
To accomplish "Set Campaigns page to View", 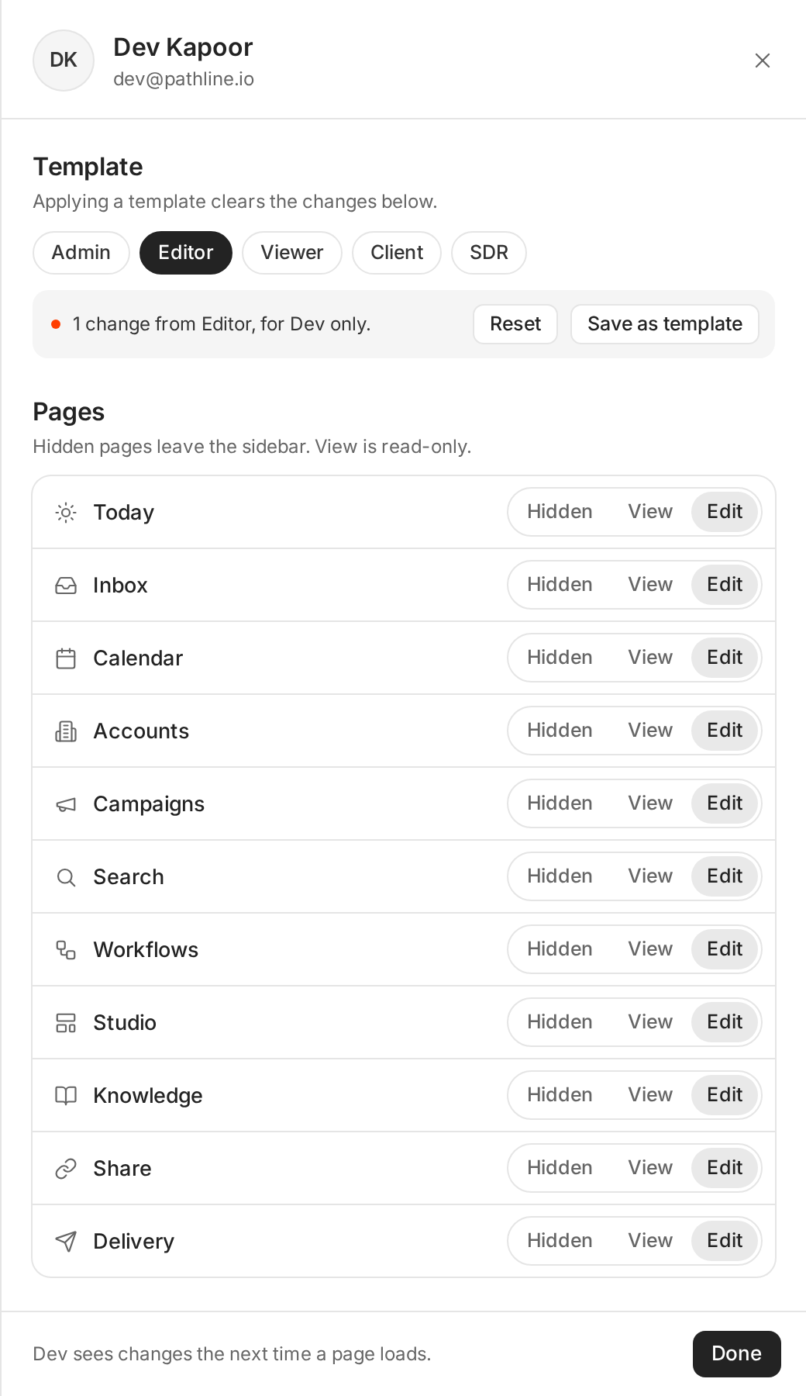I will (x=650, y=803).
